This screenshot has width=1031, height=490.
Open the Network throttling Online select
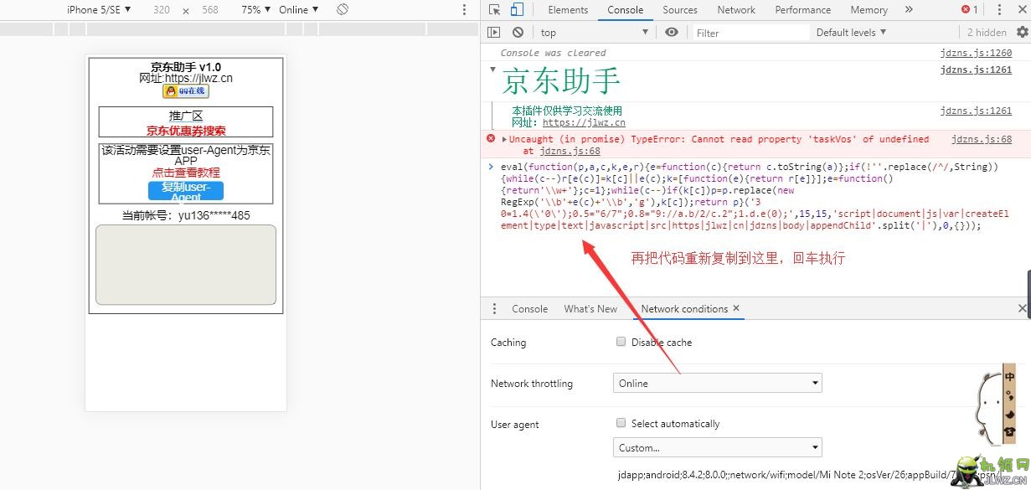pyautogui.click(x=718, y=383)
